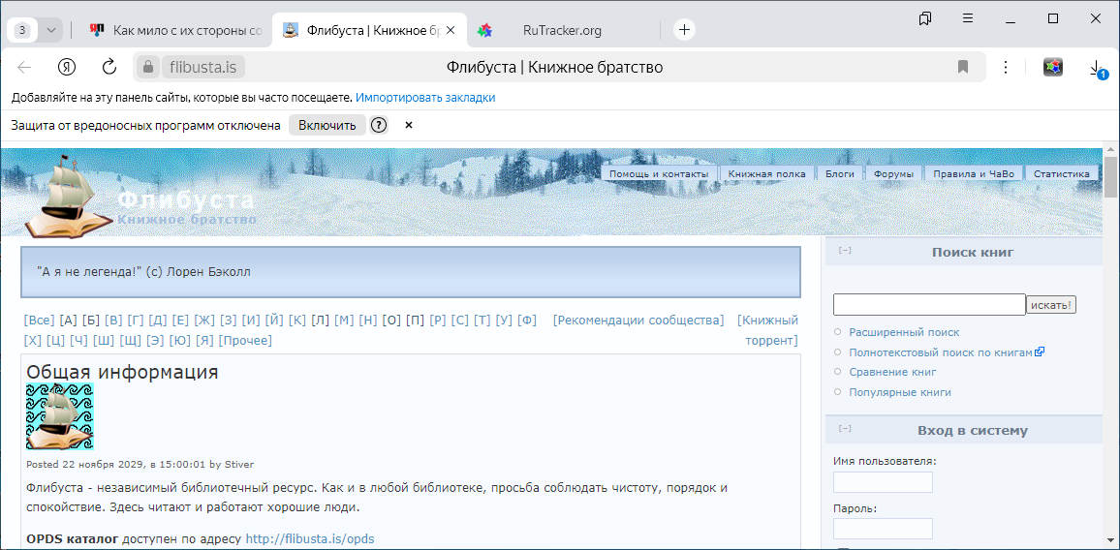
Task: Click the help question mark icon
Action: pos(379,126)
